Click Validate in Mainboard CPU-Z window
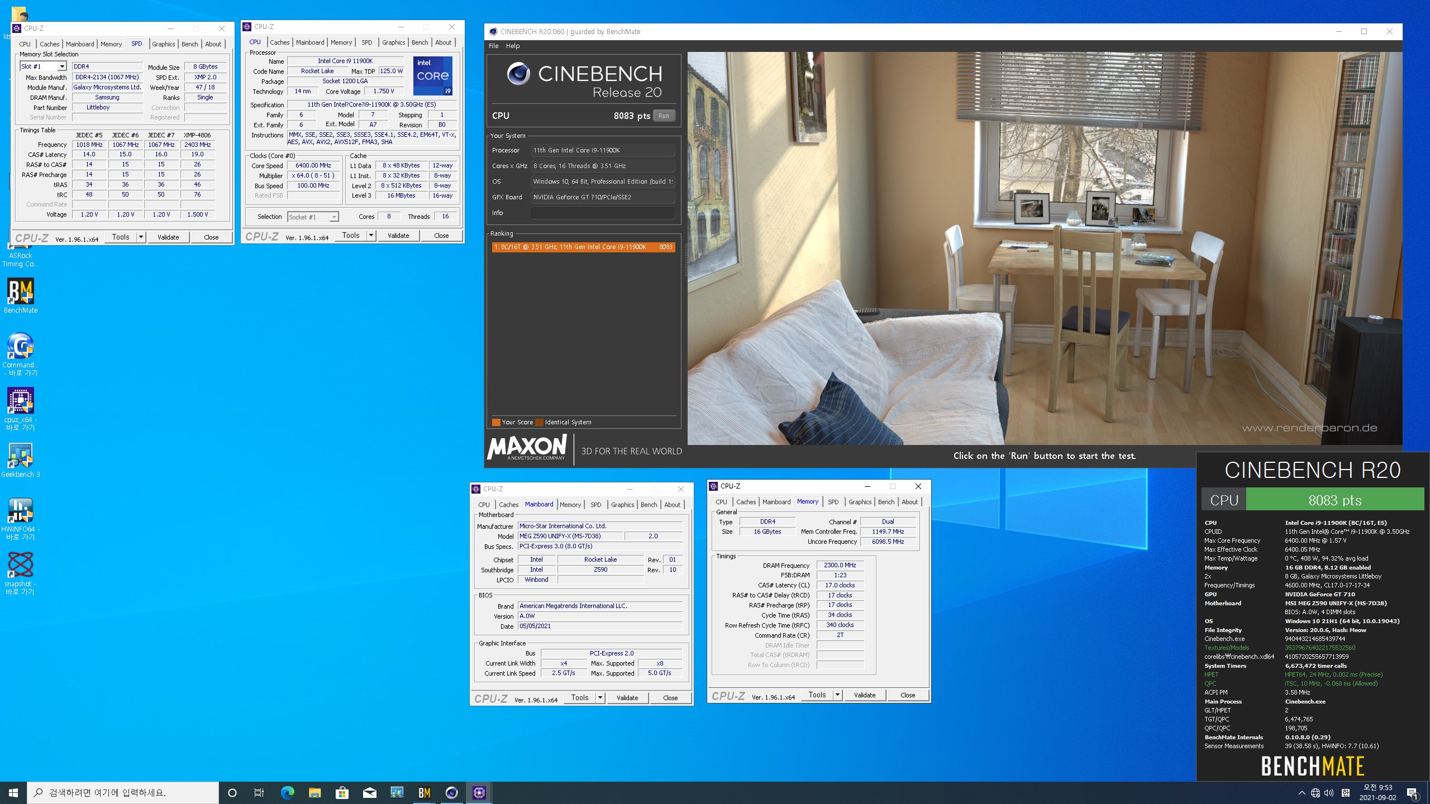The height and width of the screenshot is (804, 1430). [x=627, y=698]
